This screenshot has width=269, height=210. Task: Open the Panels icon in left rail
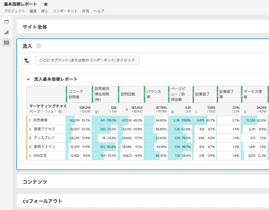pos(7,22)
